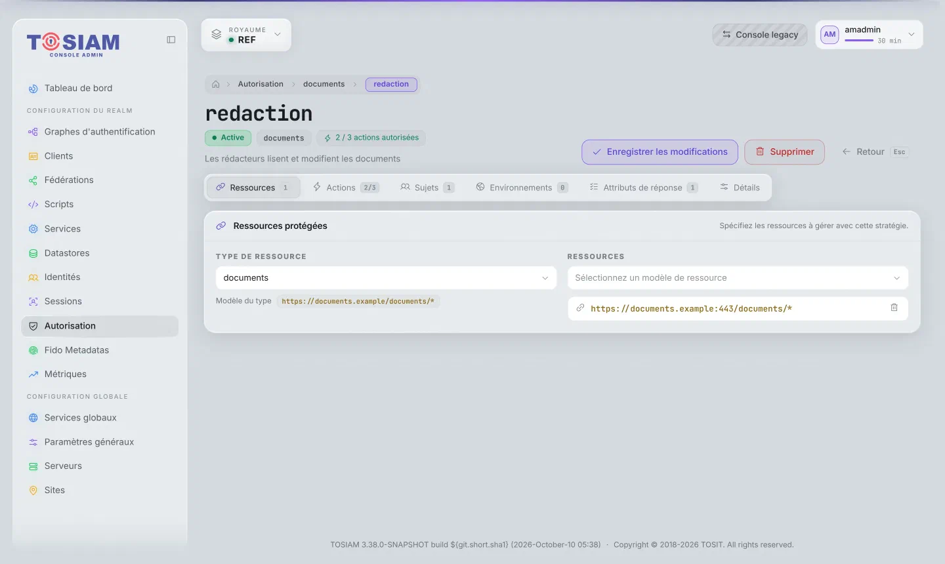The image size is (945, 564).
Task: Select the Ressources tab
Action: 253,188
